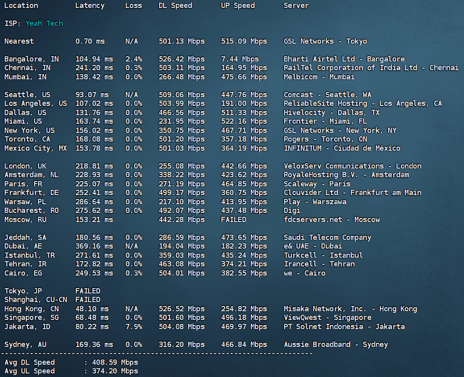Click "New York, US" location

pyautogui.click(x=29, y=130)
